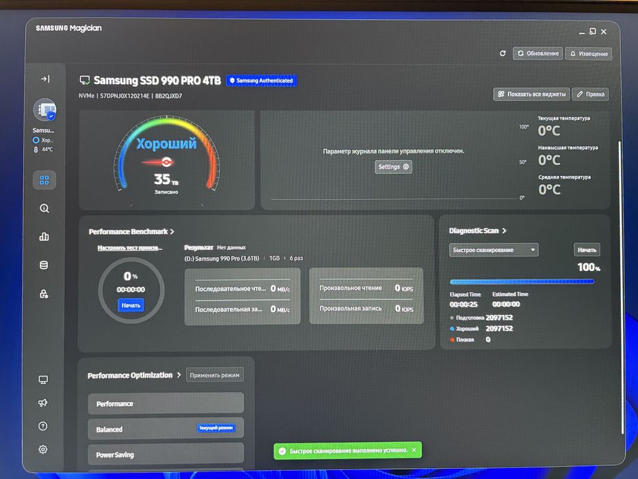The width and height of the screenshot is (638, 479).
Task: Click the (D:) Samsung 990 Pro (3.6TB) label
Action: click(222, 259)
